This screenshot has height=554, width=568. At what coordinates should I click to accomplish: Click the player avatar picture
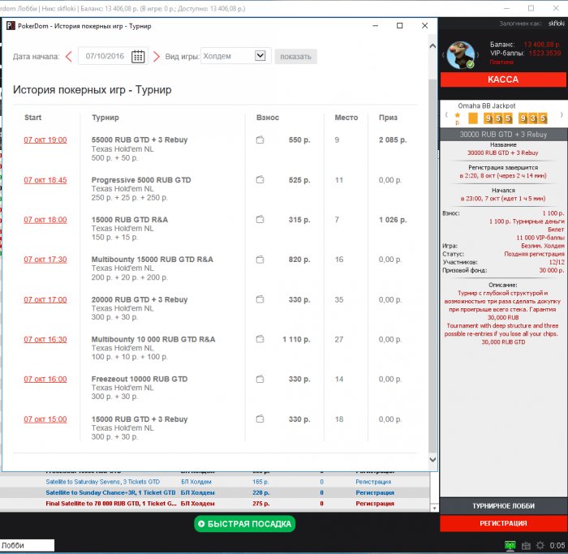(x=460, y=55)
